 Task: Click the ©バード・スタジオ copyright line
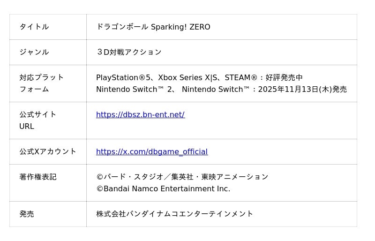182,177
